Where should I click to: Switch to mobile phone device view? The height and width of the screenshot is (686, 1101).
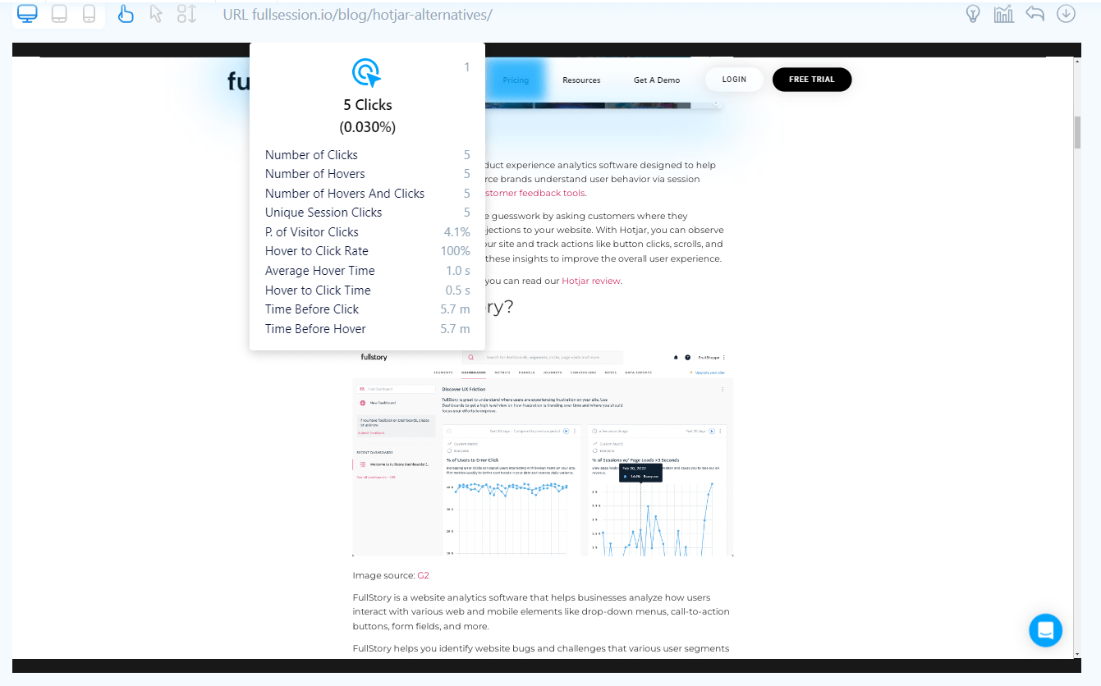coord(89,14)
